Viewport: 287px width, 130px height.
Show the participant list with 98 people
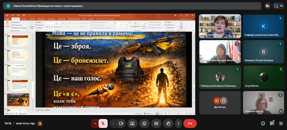(x=279, y=6)
